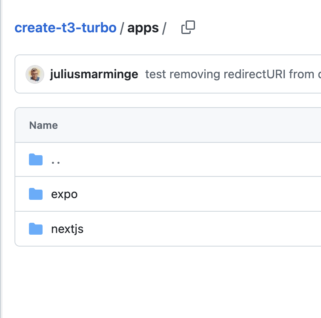
Task: Open the create-t3-turbo repository breadcrumb link
Action: [66, 28]
